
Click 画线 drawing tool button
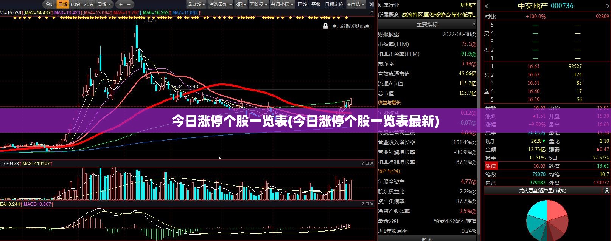[302, 5]
